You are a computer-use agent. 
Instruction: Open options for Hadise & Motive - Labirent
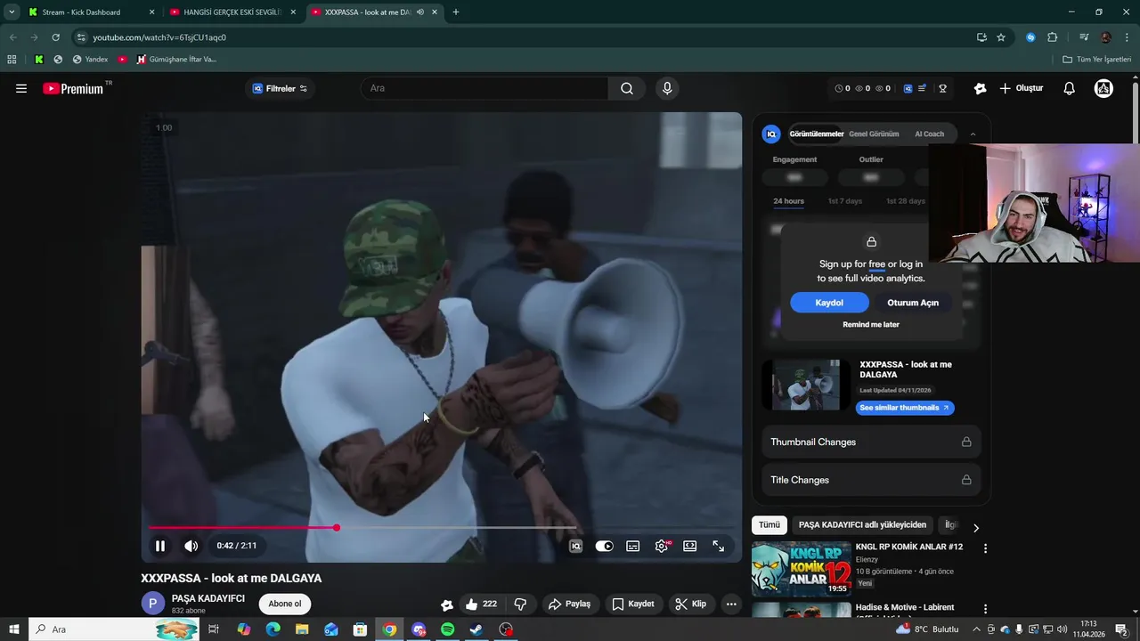tap(985, 609)
